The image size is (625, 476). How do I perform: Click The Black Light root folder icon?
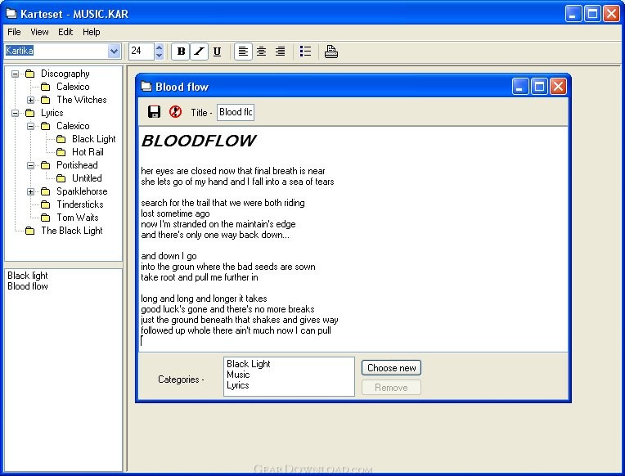click(x=30, y=231)
